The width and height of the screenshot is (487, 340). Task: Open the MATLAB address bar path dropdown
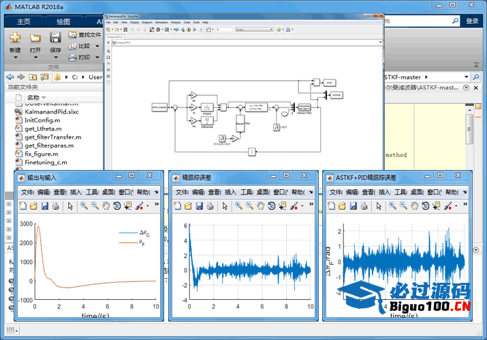point(466,77)
